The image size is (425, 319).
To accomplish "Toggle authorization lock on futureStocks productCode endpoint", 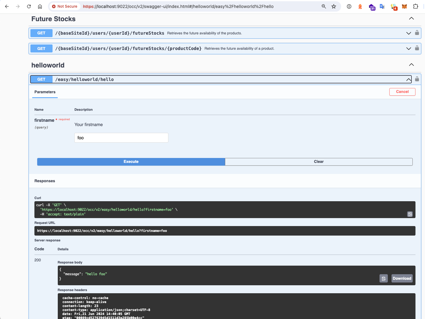I will pyautogui.click(x=417, y=48).
